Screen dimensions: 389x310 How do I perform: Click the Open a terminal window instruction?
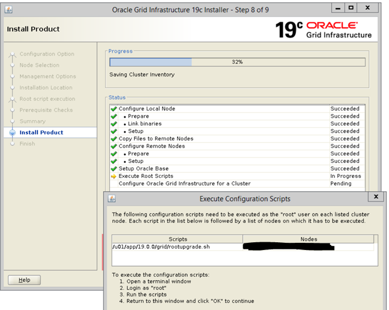click(155, 281)
